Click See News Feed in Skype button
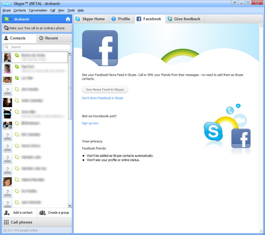Image resolution: width=265 pixels, height=235 pixels. coord(105,89)
